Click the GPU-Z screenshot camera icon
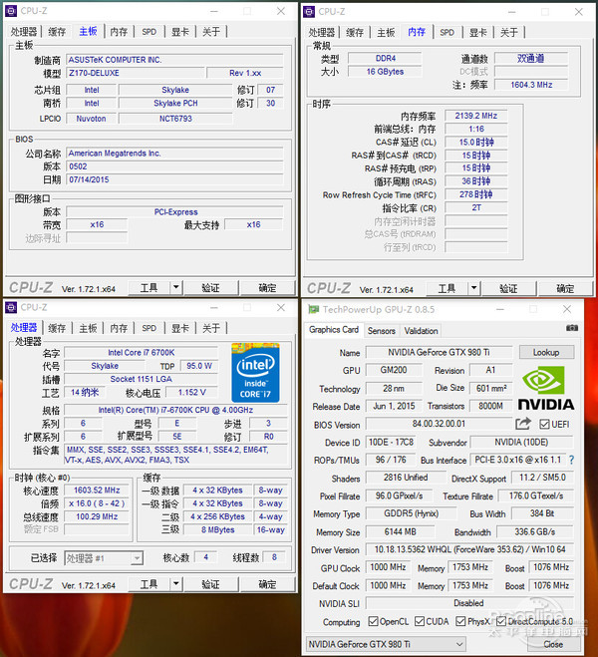 572,328
